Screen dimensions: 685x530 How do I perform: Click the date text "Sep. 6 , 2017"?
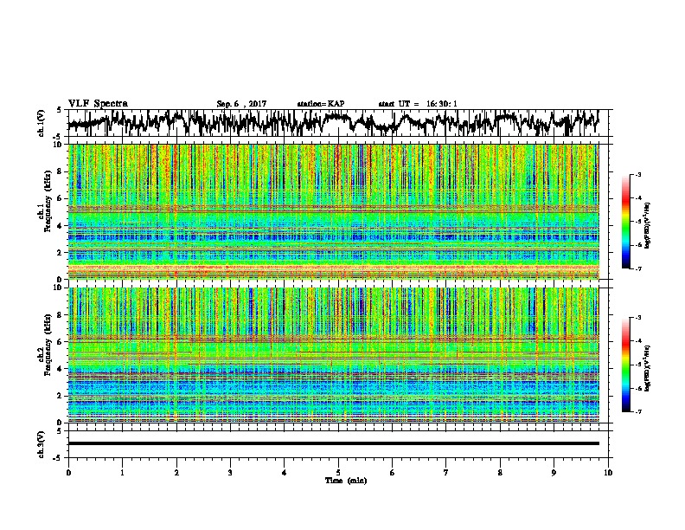click(241, 104)
